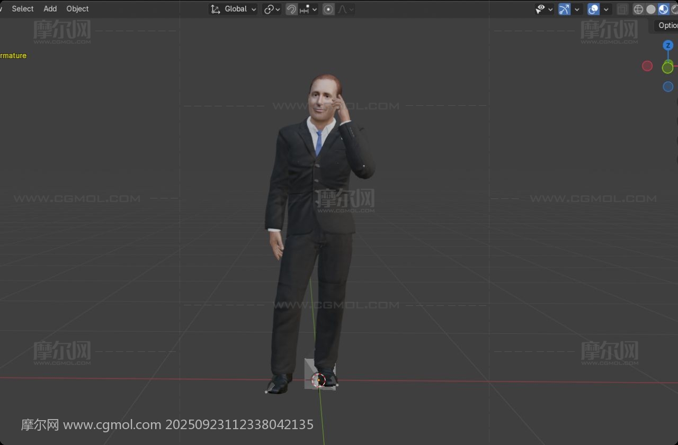Screen dimensions: 678x445
Task: Open the pivot point dropdown
Action: [x=272, y=9]
